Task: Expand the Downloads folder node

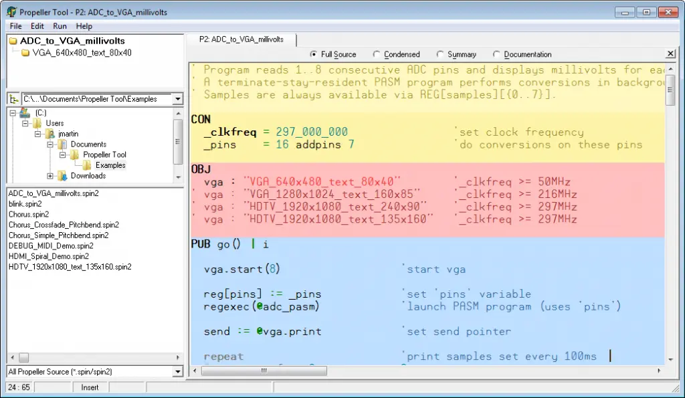Action: tap(51, 176)
